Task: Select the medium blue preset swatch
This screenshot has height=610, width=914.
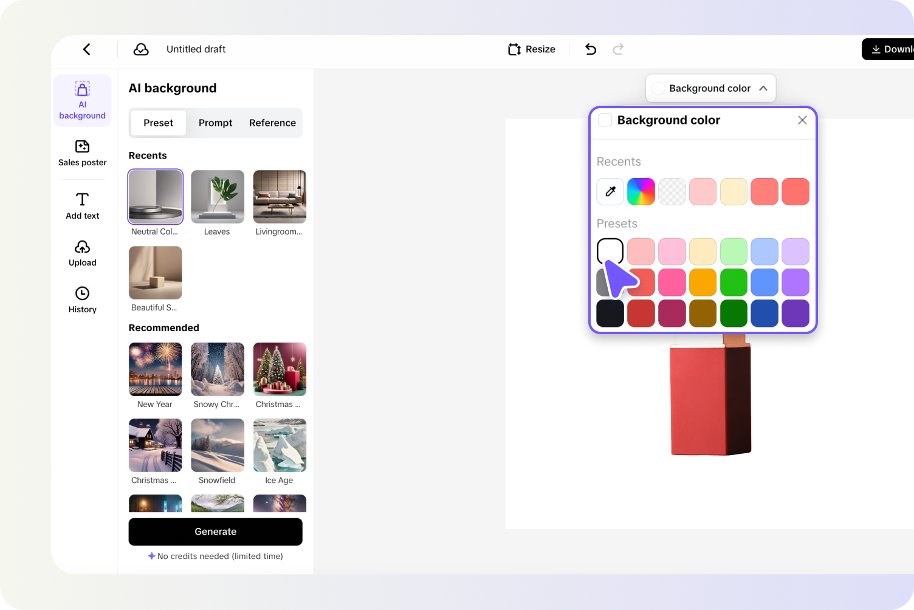Action: coord(765,283)
